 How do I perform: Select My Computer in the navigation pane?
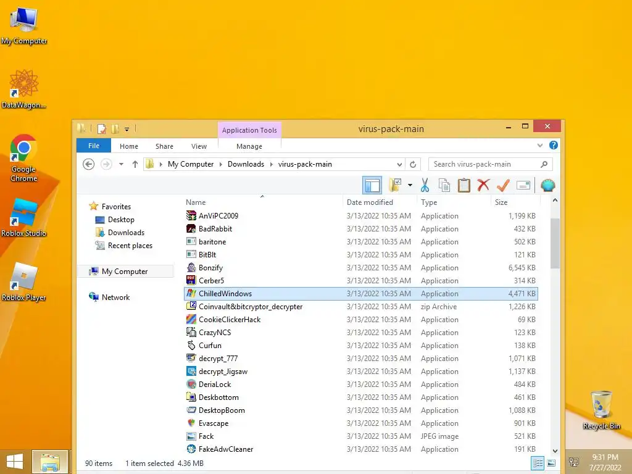click(125, 272)
